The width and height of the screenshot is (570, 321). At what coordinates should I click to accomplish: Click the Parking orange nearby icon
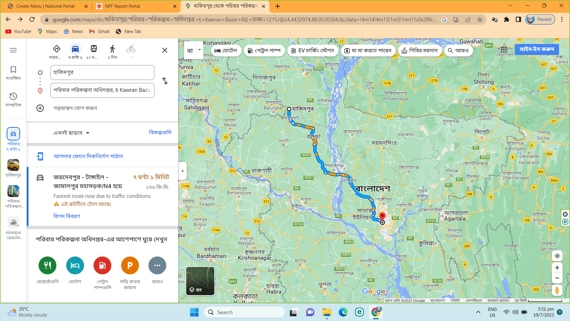click(x=130, y=265)
